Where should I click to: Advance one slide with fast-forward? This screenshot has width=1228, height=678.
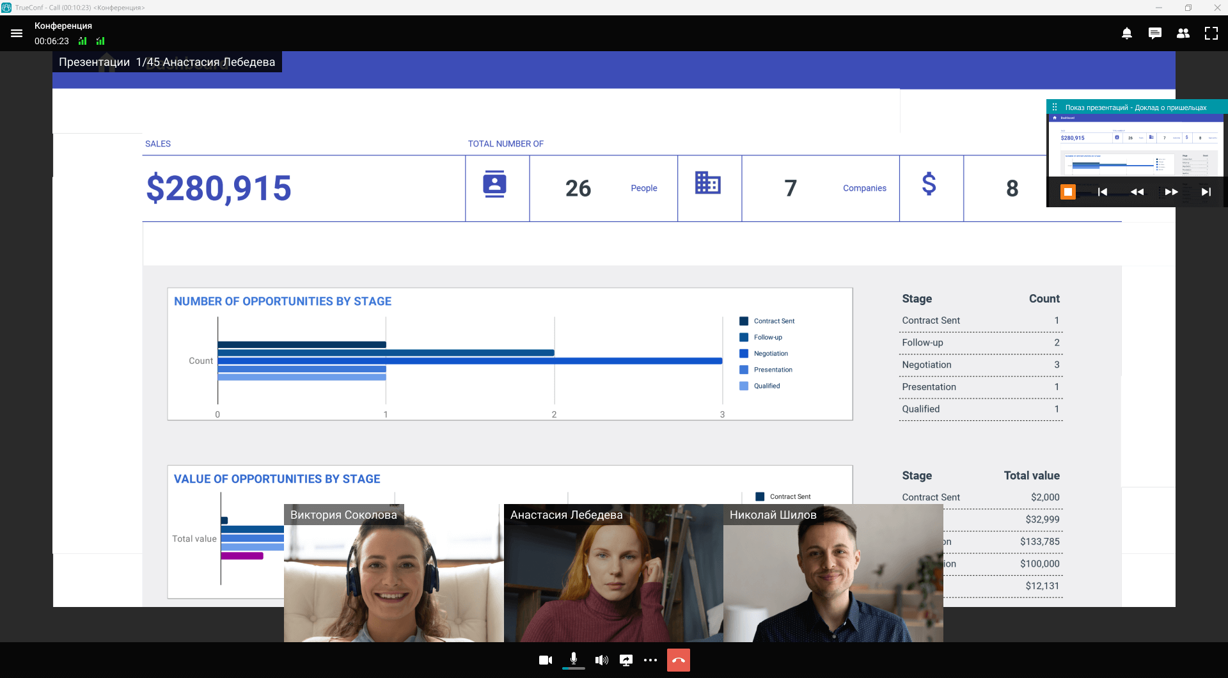point(1171,192)
